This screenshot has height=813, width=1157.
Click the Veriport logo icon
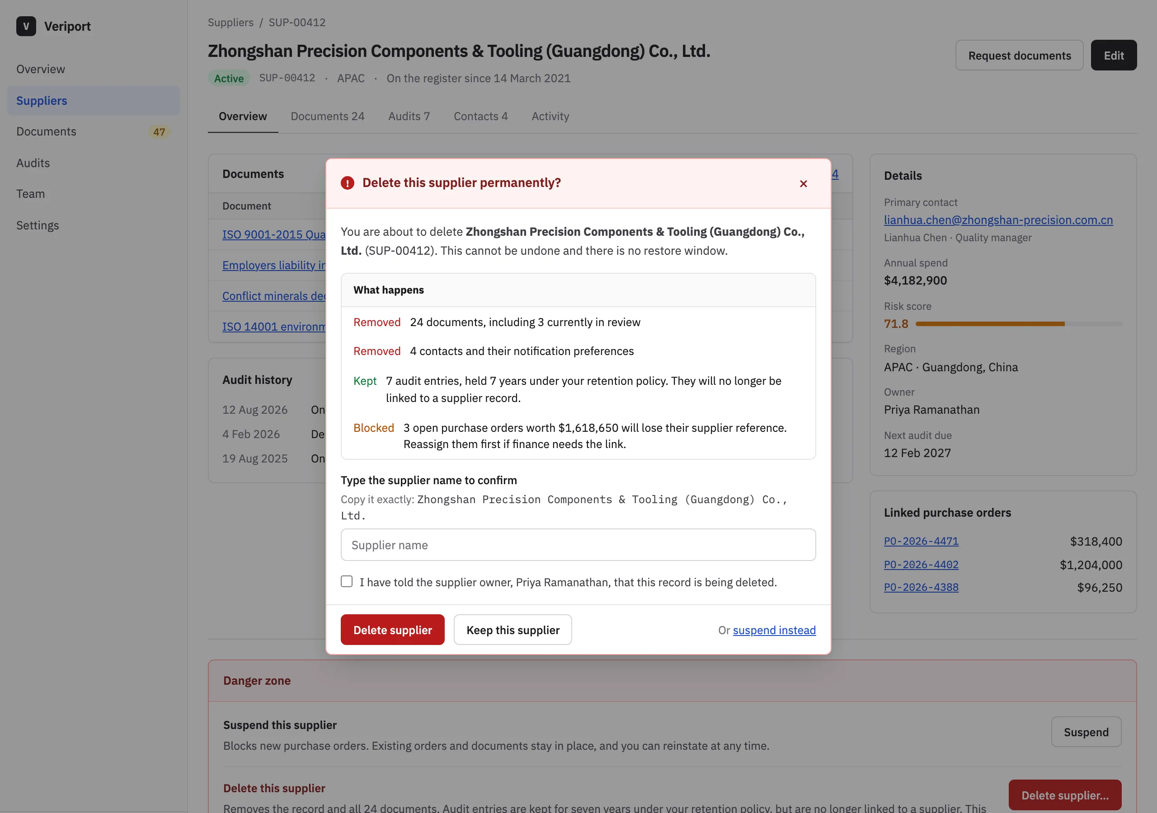coord(26,26)
